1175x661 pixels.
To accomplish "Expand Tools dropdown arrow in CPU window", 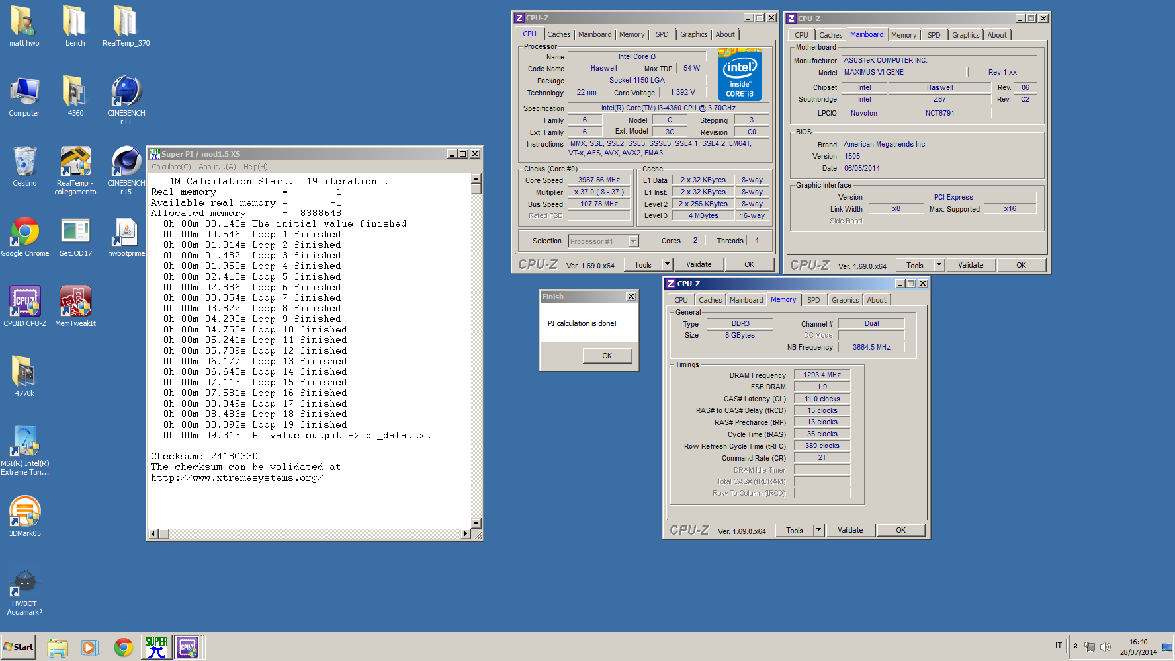I will [667, 264].
